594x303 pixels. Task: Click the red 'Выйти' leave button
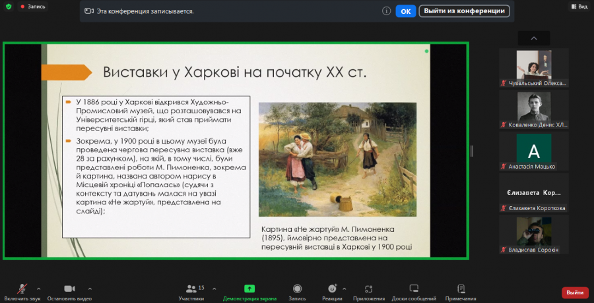coord(575,292)
